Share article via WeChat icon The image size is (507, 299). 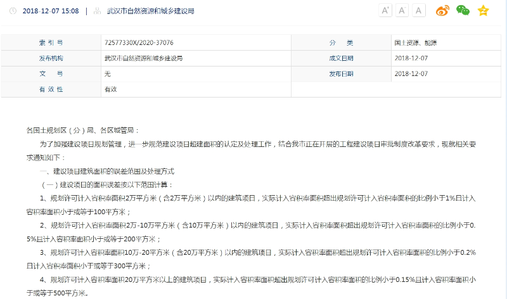coord(463,10)
